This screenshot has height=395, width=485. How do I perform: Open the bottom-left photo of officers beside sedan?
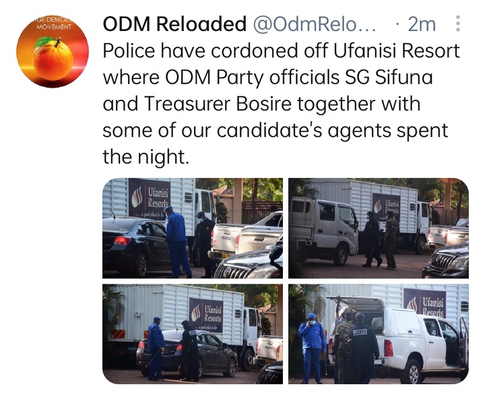click(193, 334)
